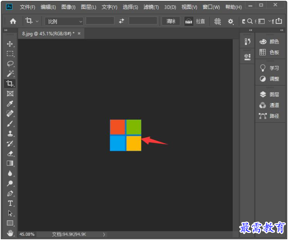
Task: Select the Eyedropper tool
Action: [10, 104]
